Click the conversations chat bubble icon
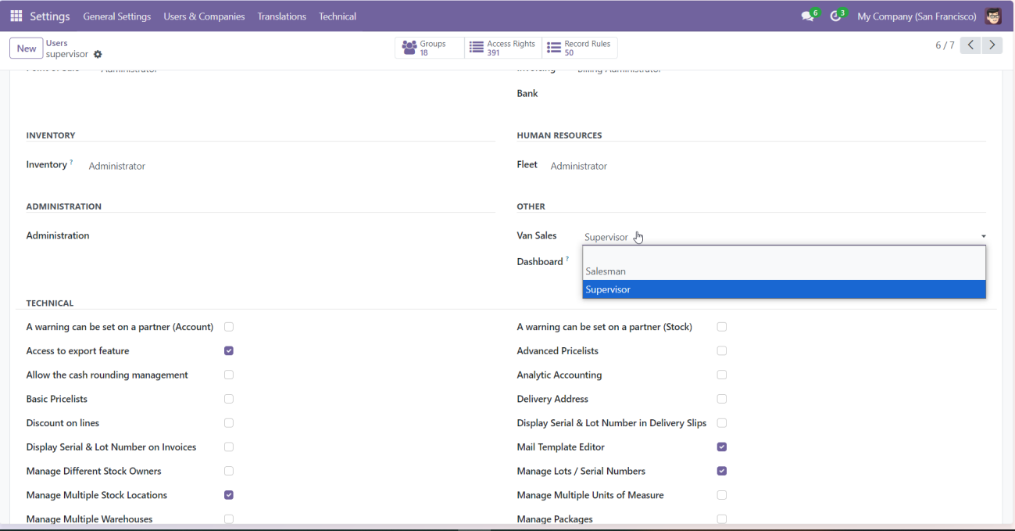1015x531 pixels. tap(807, 16)
